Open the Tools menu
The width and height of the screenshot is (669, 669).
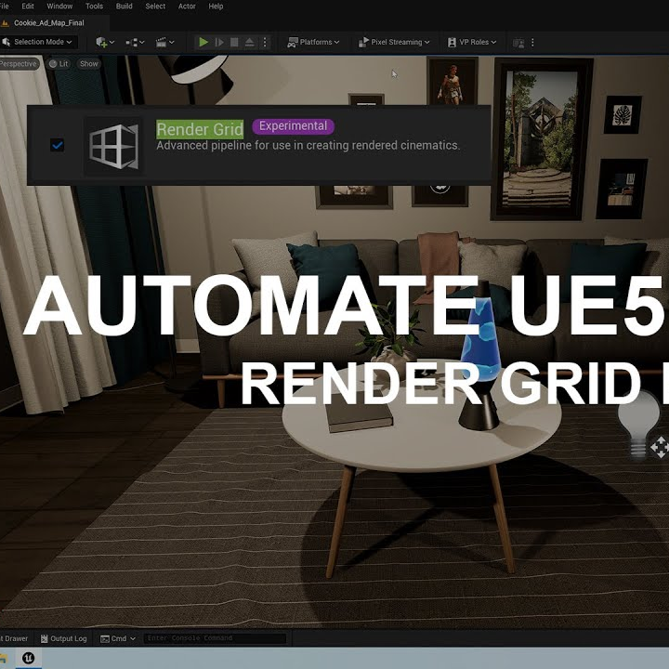pos(94,7)
